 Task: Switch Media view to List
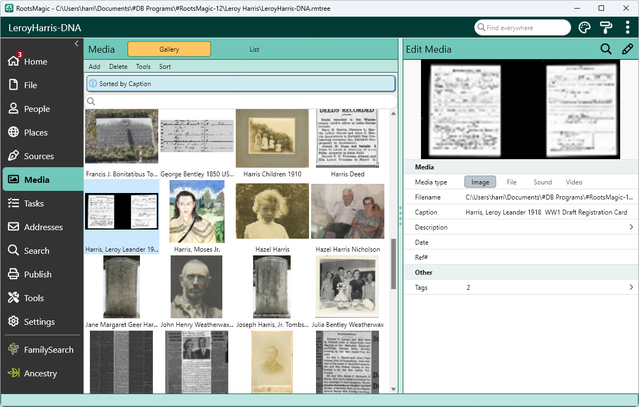[254, 49]
